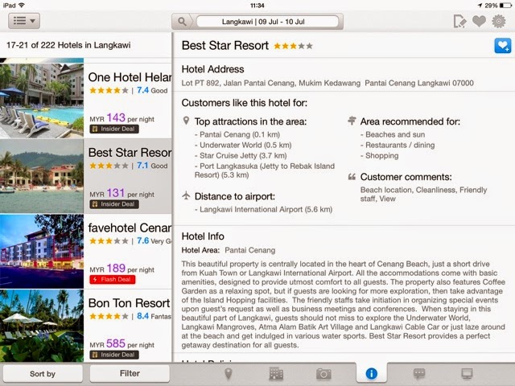515x386 pixels.
Task: Switch to the monitor screen tab
Action: [x=467, y=373]
